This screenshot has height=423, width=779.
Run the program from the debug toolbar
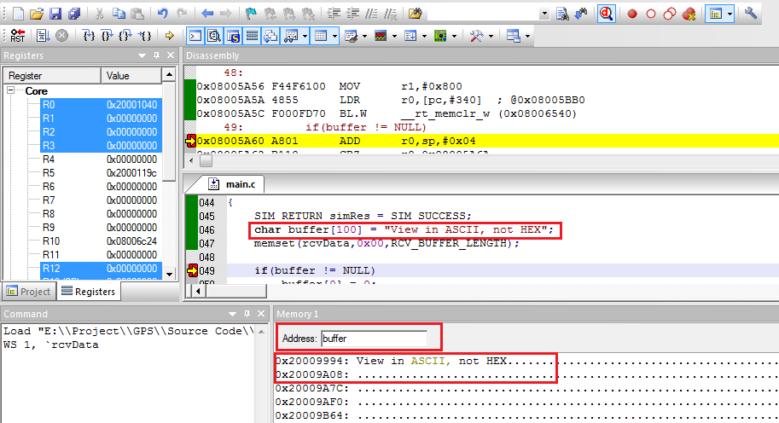coord(44,36)
